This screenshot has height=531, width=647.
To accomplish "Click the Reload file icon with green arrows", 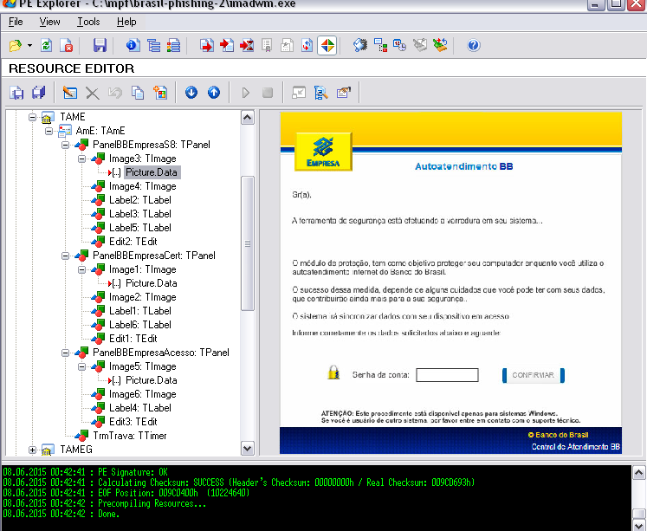I will [x=46, y=45].
